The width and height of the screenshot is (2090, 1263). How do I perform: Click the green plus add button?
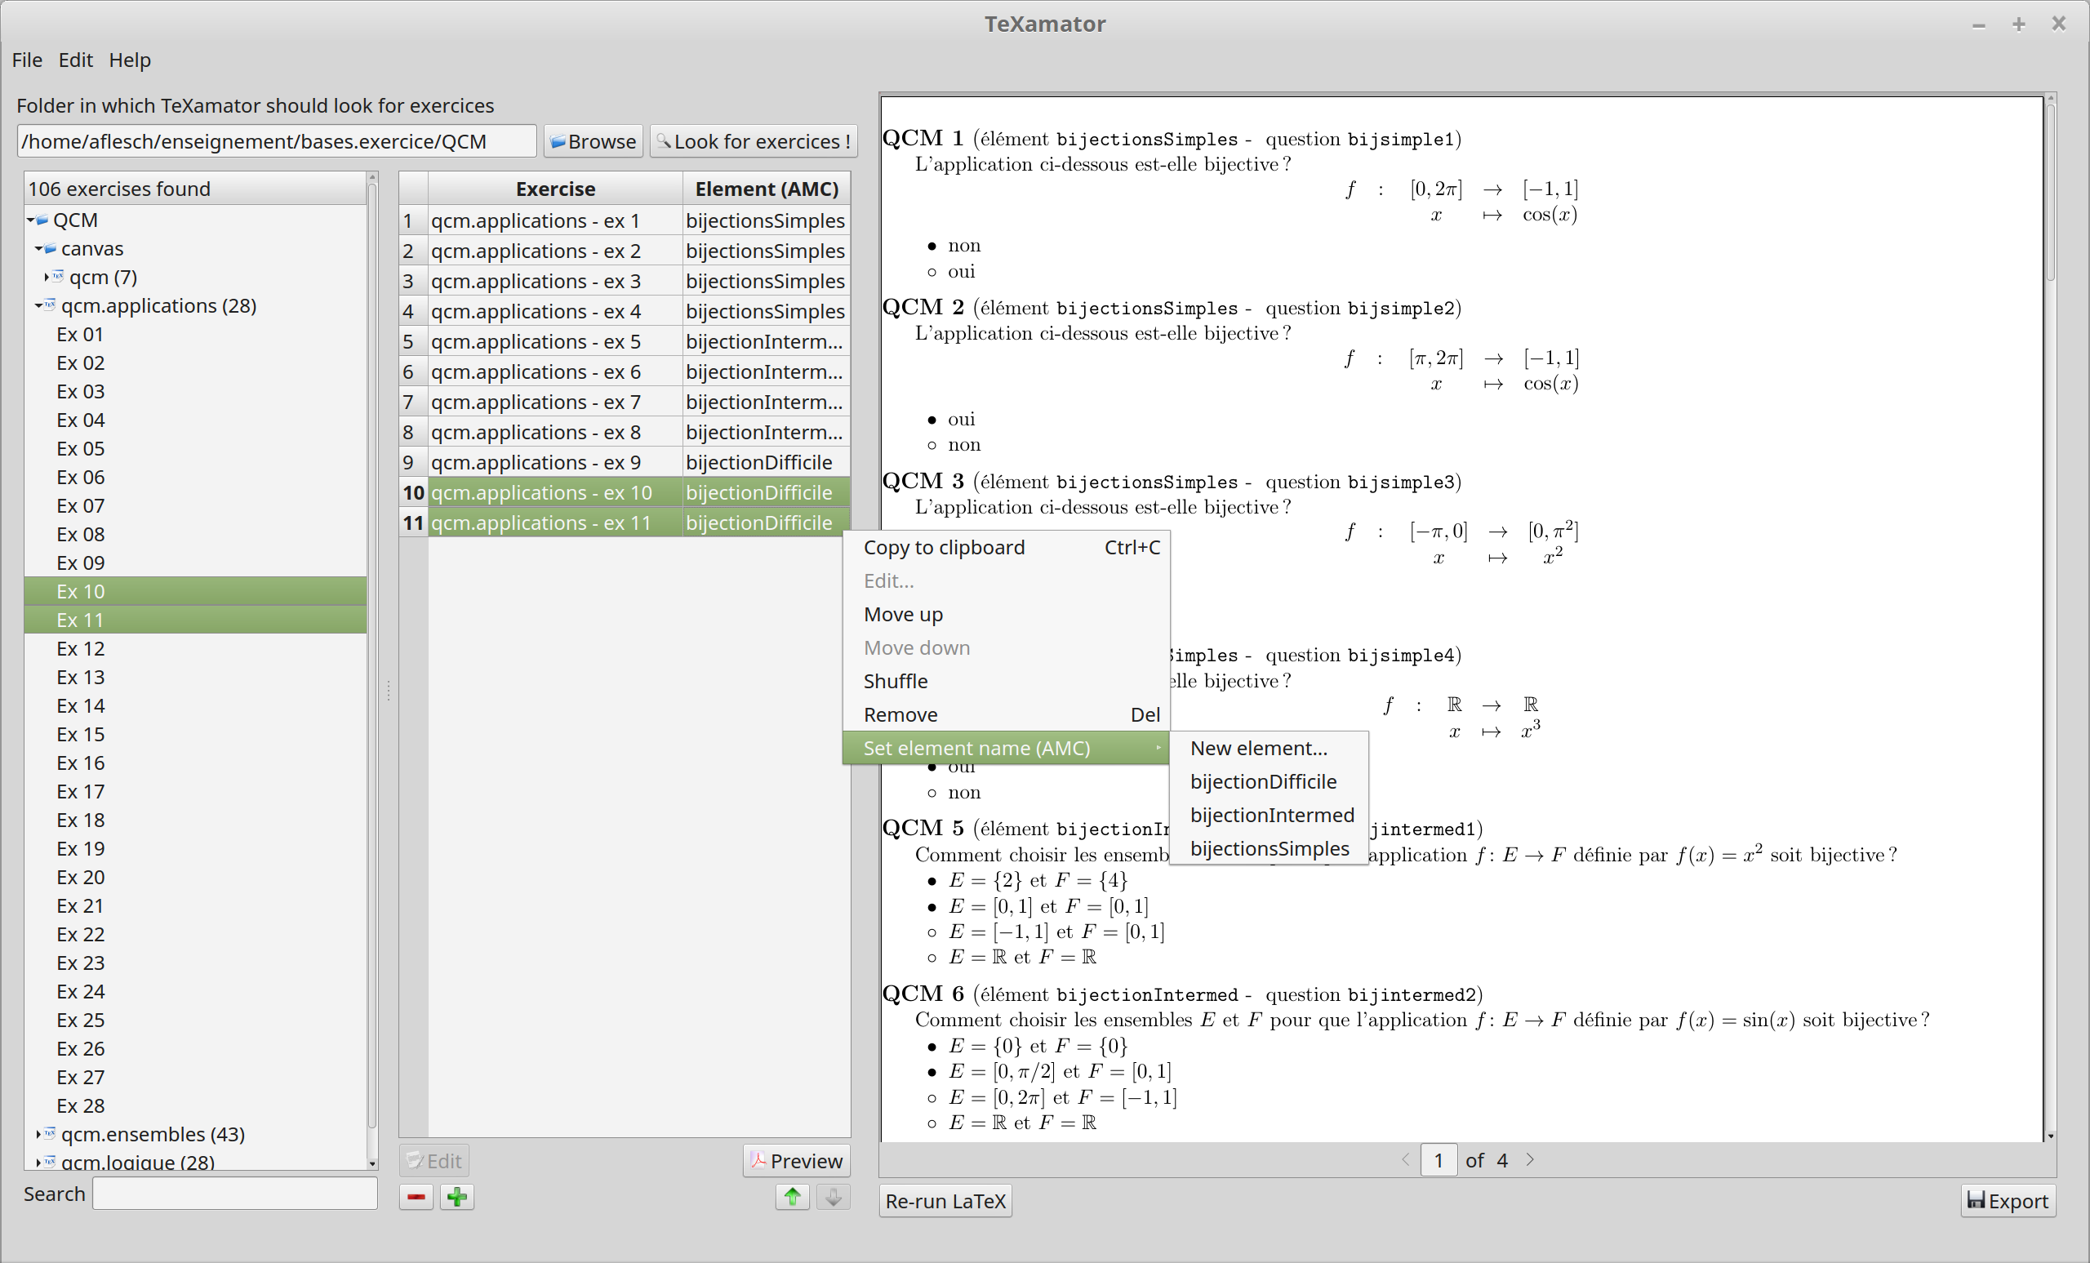click(456, 1197)
